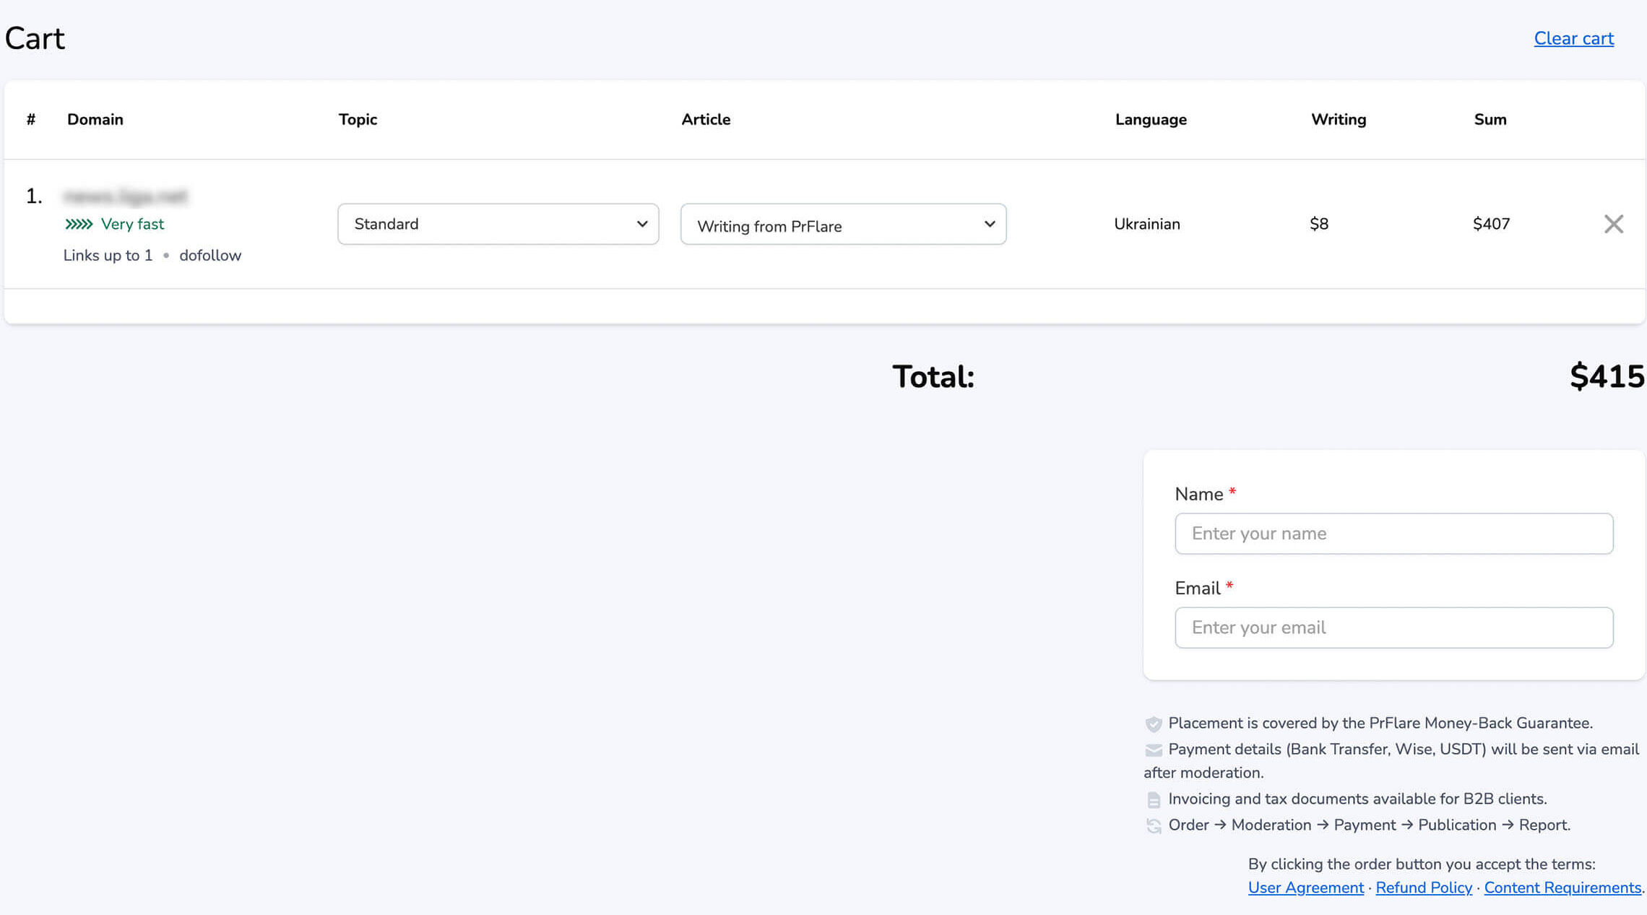Click the Domain column header
The height and width of the screenshot is (915, 1647).
click(x=95, y=119)
